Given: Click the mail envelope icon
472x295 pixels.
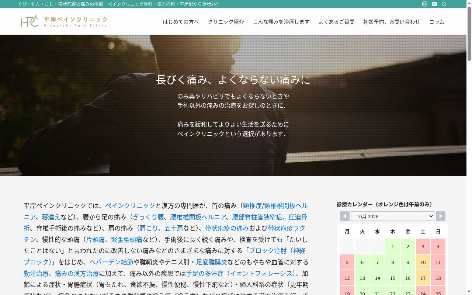Looking at the screenshot, I should coord(434,4).
